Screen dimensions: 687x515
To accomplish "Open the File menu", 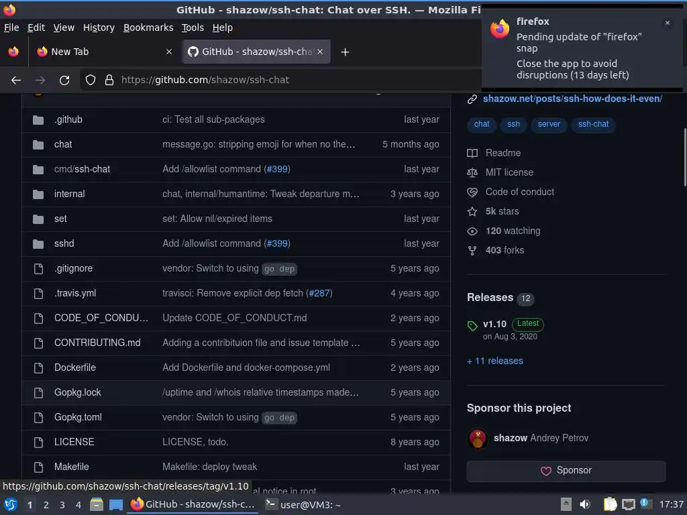I will (x=11, y=27).
